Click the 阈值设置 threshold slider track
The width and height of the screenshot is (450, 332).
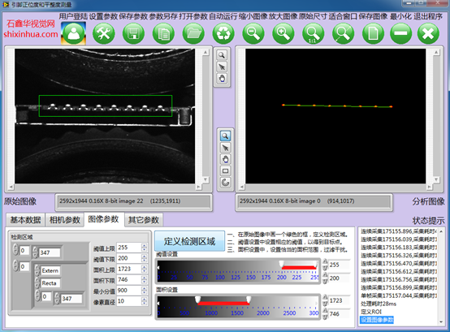238,271
